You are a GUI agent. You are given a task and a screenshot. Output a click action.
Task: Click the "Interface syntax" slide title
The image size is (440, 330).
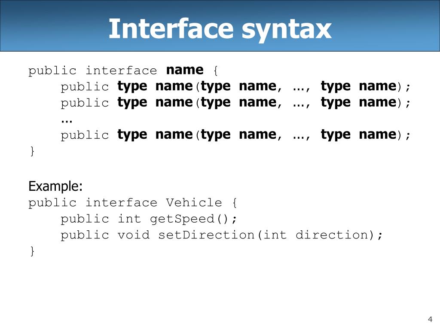(x=220, y=29)
